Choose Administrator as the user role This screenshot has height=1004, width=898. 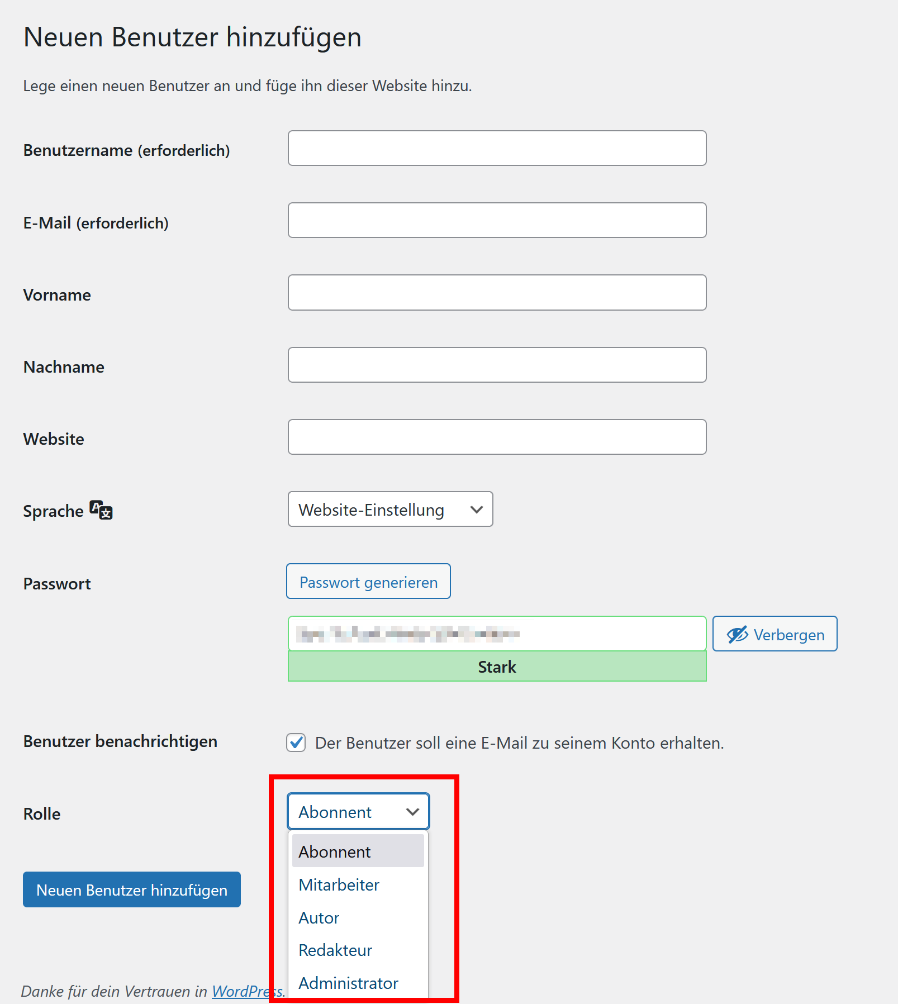point(358,983)
